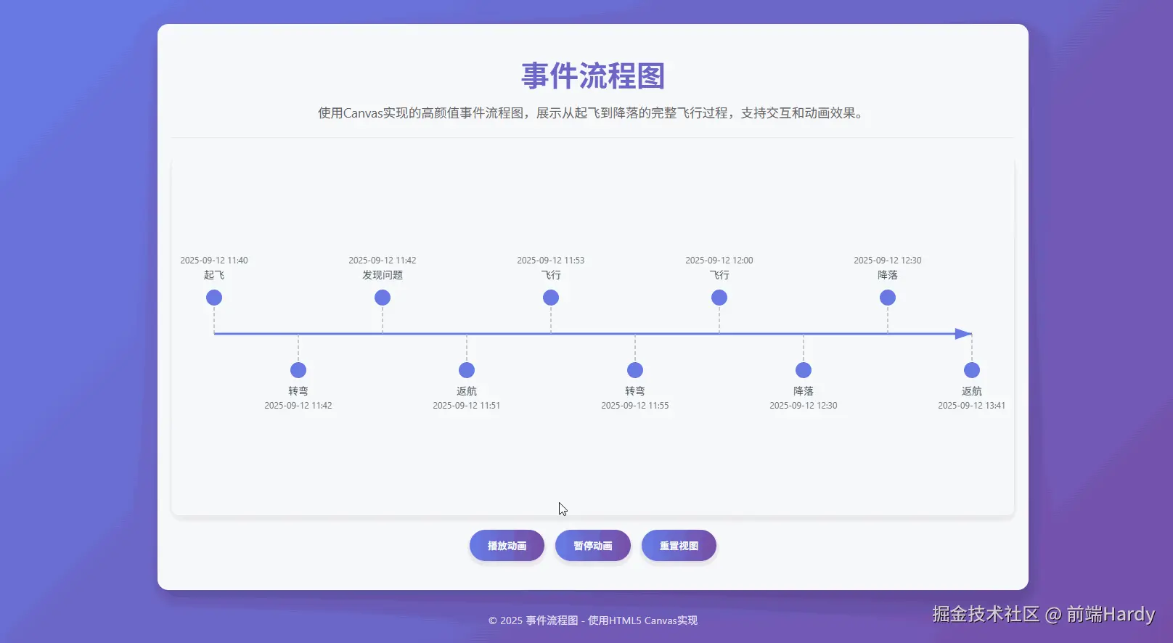This screenshot has height=643, width=1173.
Task: Select the lower 降落 node below the line
Action: click(x=804, y=370)
